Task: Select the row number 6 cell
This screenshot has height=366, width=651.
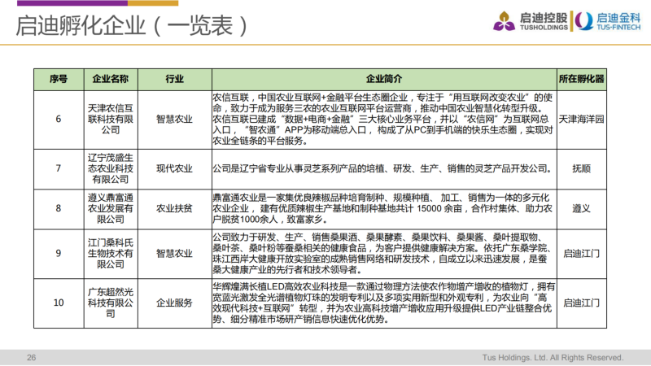Action: tap(59, 120)
